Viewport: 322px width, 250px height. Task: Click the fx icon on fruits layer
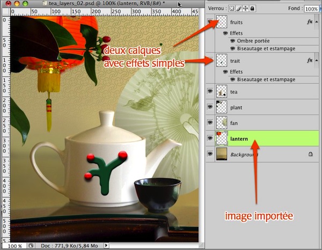[x=310, y=23]
